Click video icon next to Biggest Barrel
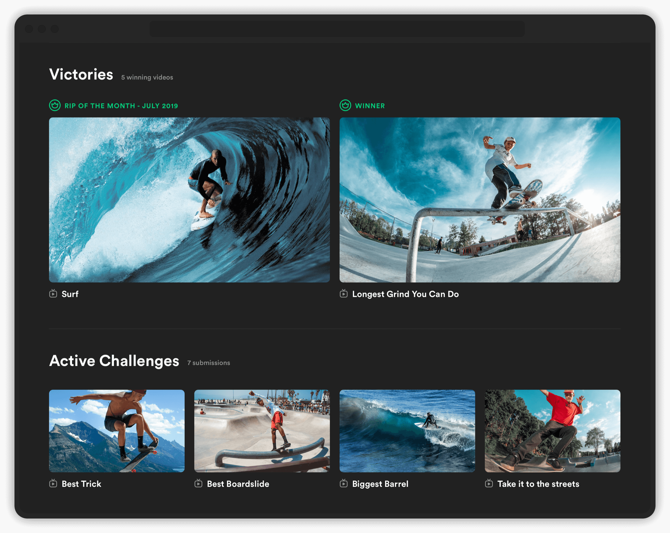The width and height of the screenshot is (670, 533). click(x=344, y=483)
